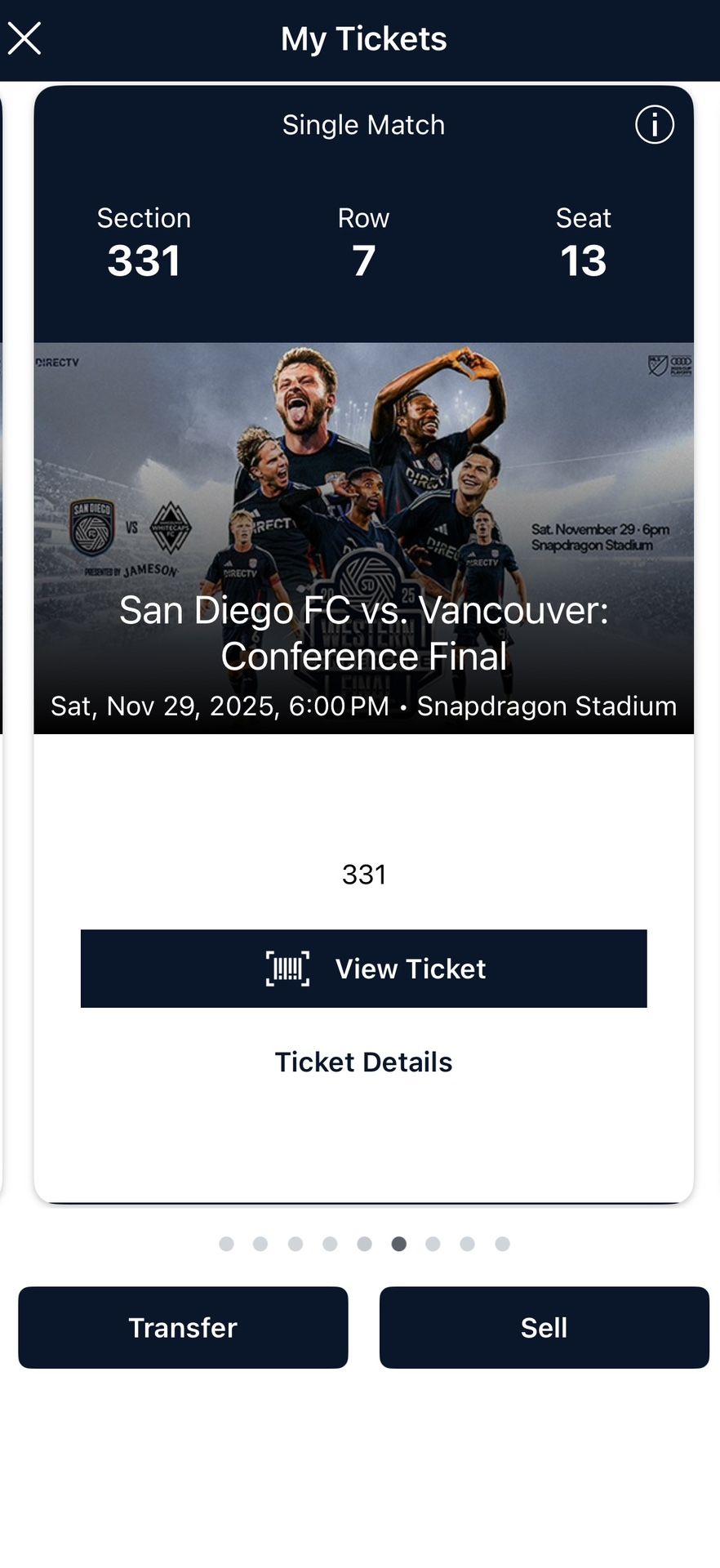Tap the barcode icon inside View Ticket

click(287, 969)
